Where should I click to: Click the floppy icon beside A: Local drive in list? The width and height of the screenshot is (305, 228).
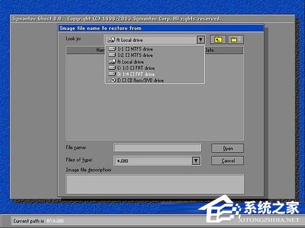pyautogui.click(x=112, y=61)
